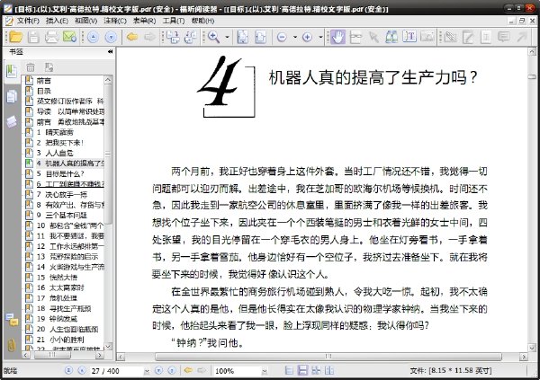Go to next page via toolbar down arrow
Image resolution: width=540 pixels, height=380 pixels.
point(111,37)
